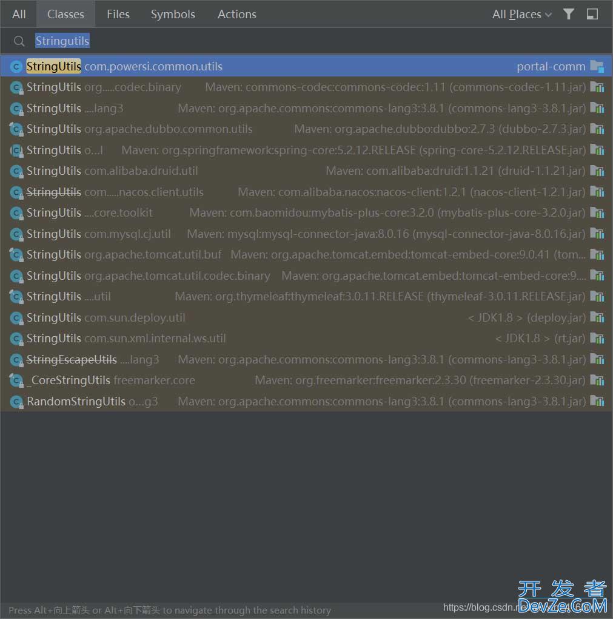Viewport: 613px width, 619px height.
Task: Click library icon beside thymeleaf-3.0.11.RELEASE.jar
Action: (x=597, y=297)
